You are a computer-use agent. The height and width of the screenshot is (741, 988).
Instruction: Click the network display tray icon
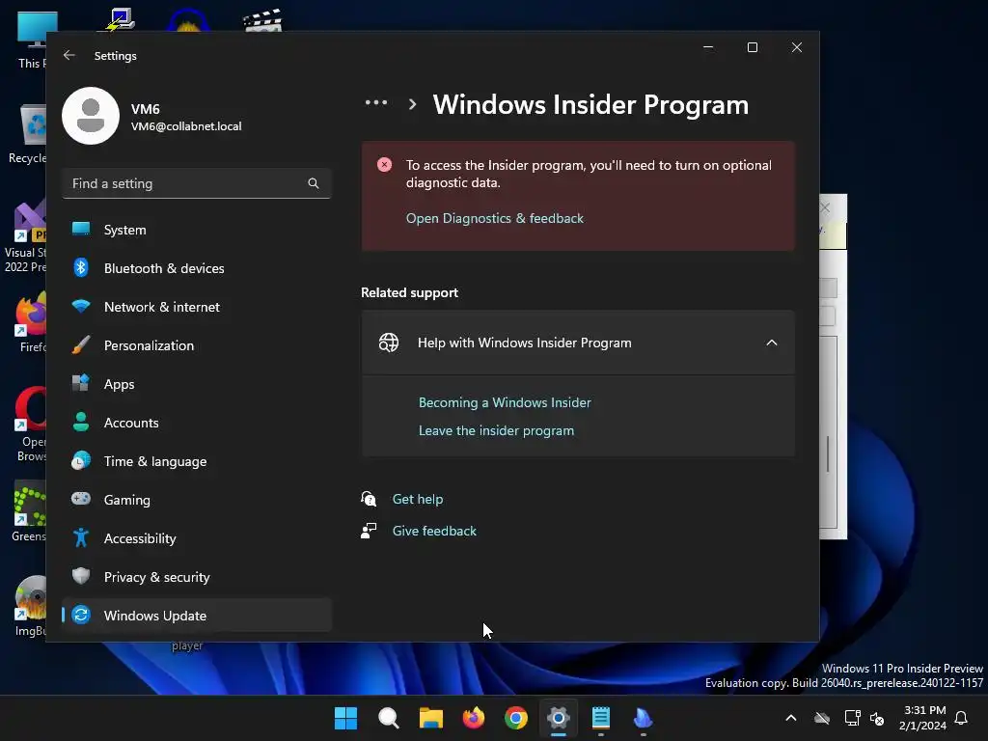click(853, 718)
